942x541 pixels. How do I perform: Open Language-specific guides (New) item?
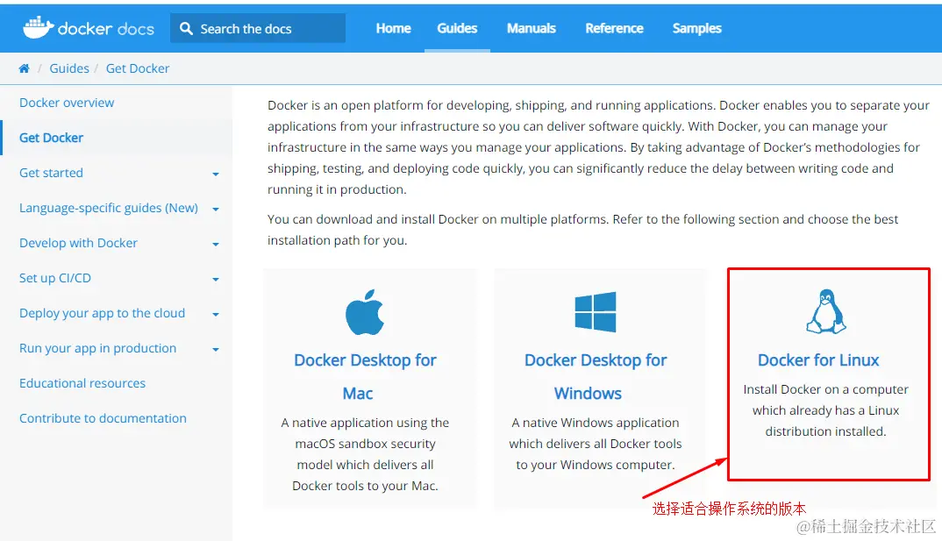click(x=109, y=208)
